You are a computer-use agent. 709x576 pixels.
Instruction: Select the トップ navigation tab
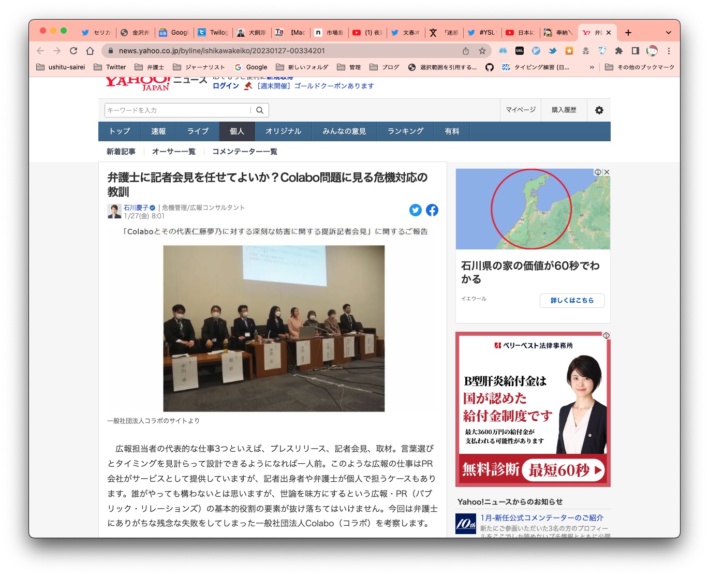coord(120,131)
